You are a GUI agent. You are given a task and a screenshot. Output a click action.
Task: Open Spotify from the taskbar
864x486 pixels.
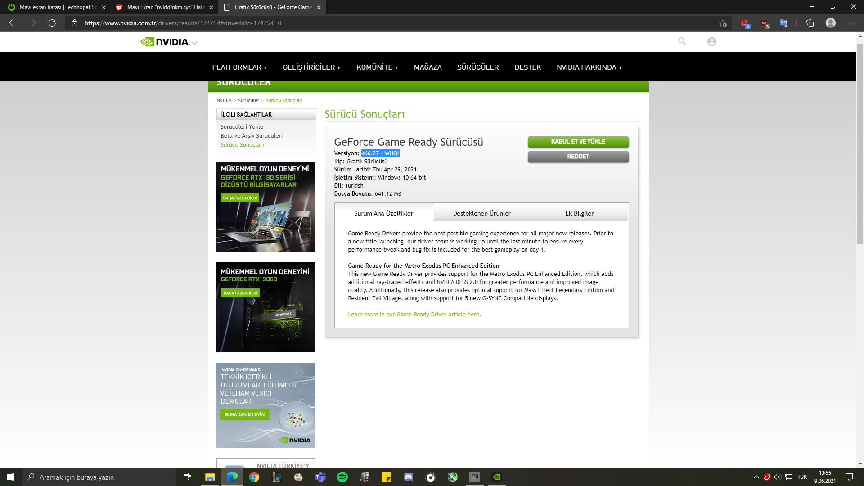coord(342,477)
